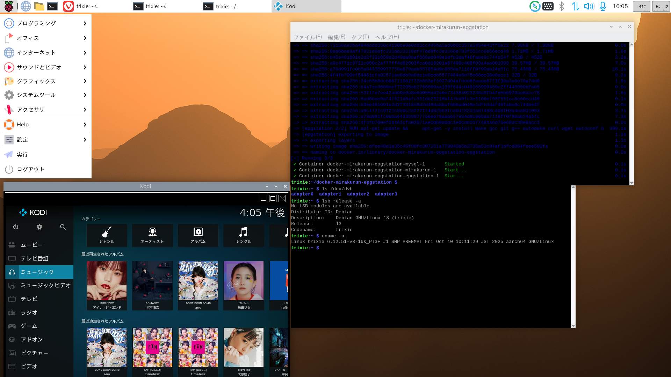Open タブ(T) menu in terminal

click(x=360, y=37)
